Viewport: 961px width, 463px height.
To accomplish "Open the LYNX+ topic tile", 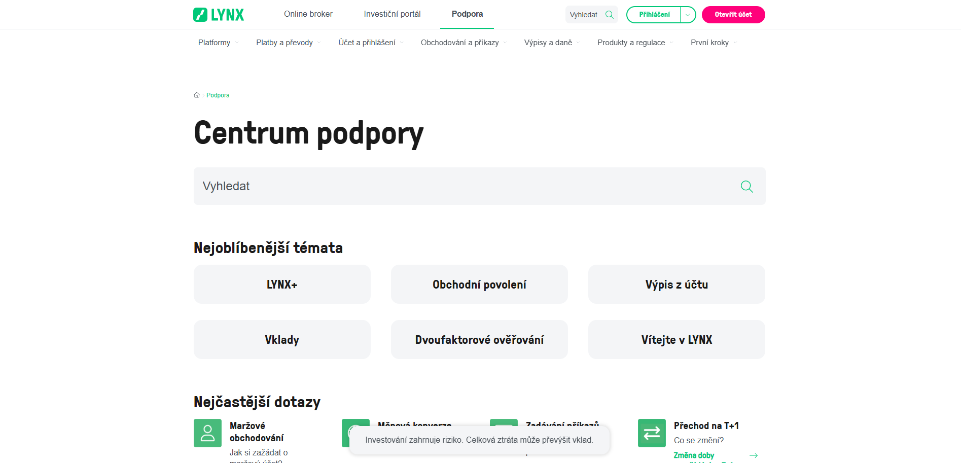I will pos(282,284).
